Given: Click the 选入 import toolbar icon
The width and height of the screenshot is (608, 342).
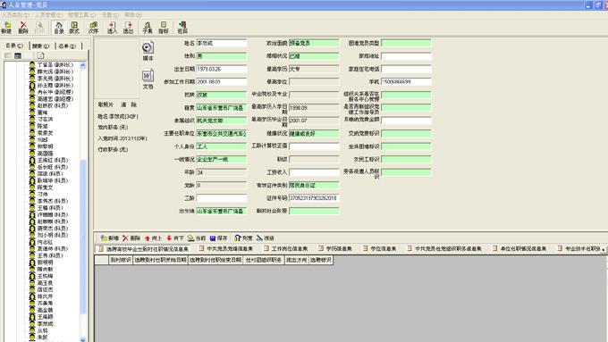Looking at the screenshot, I should click(112, 28).
